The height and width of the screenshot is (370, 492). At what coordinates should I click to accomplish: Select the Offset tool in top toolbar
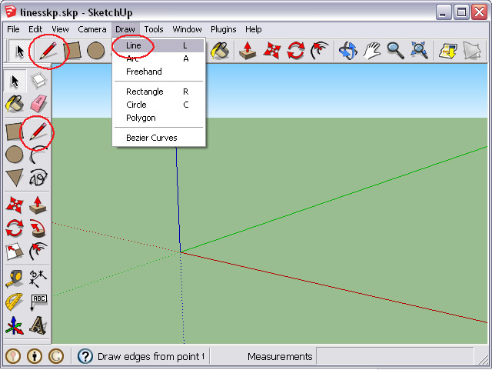(x=320, y=51)
